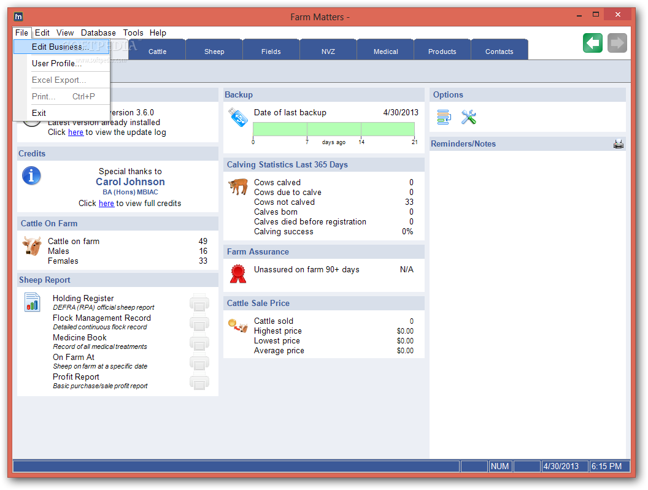Click the Sheep Report chart document icon

tap(33, 302)
